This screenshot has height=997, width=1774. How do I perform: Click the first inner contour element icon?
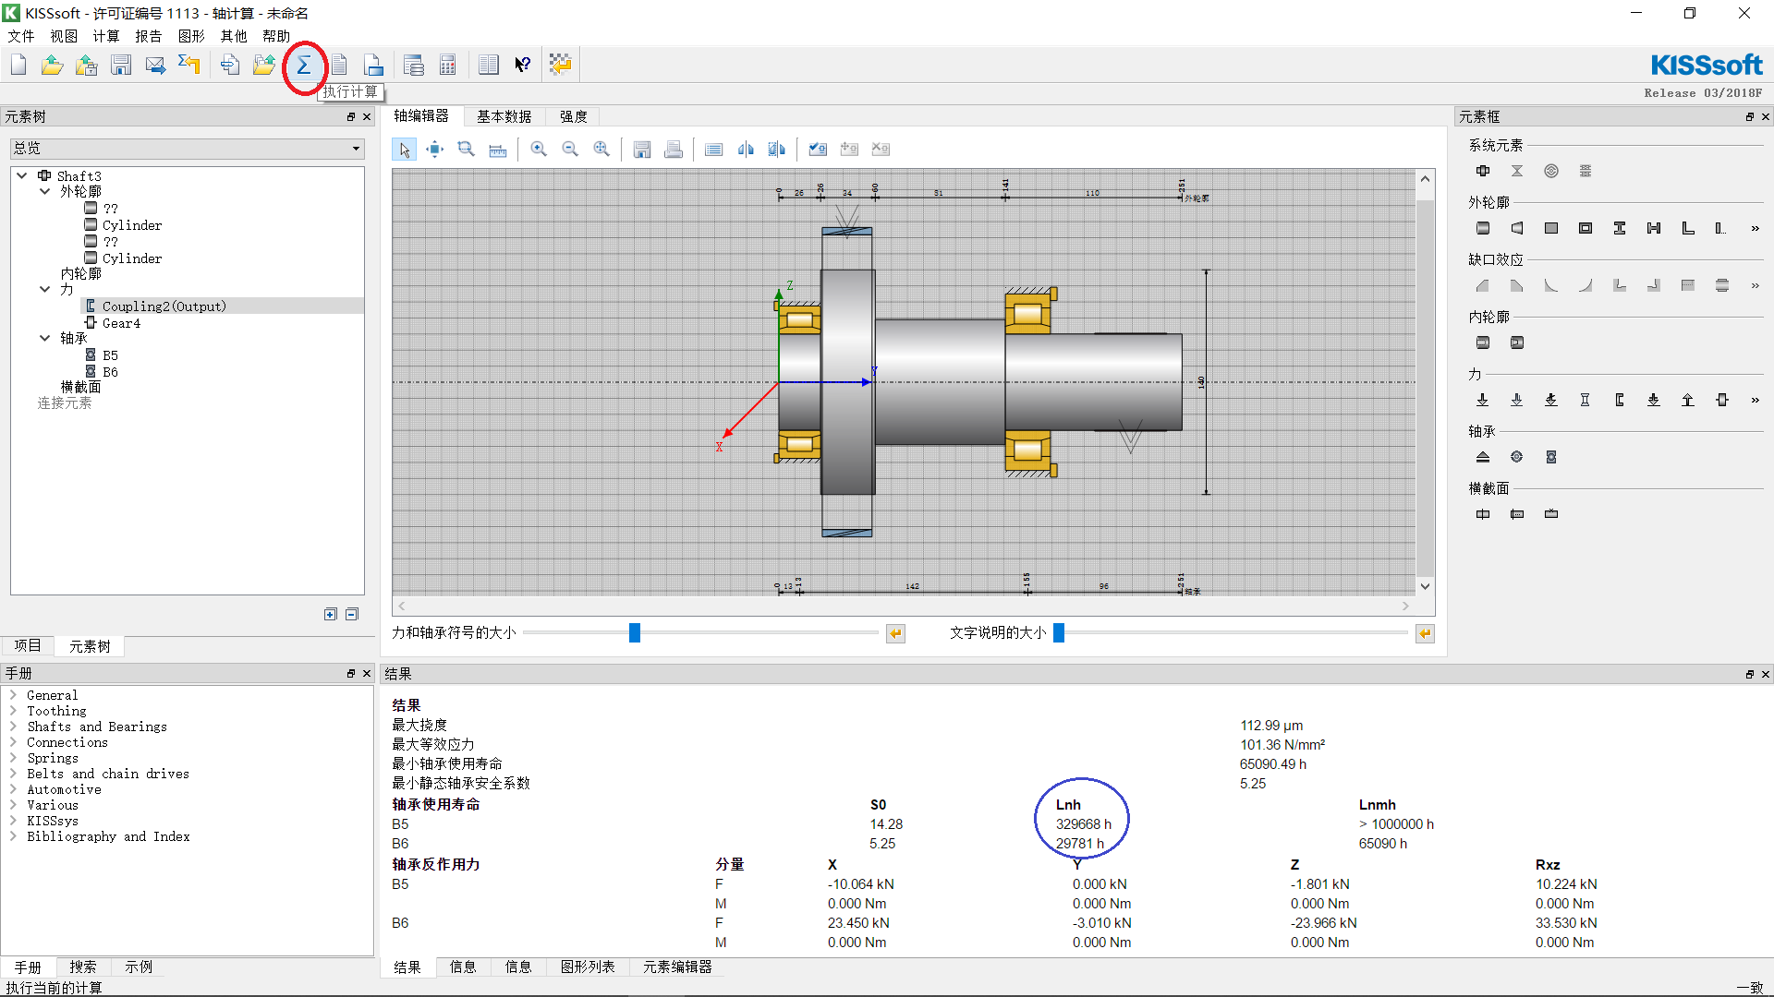(1483, 342)
